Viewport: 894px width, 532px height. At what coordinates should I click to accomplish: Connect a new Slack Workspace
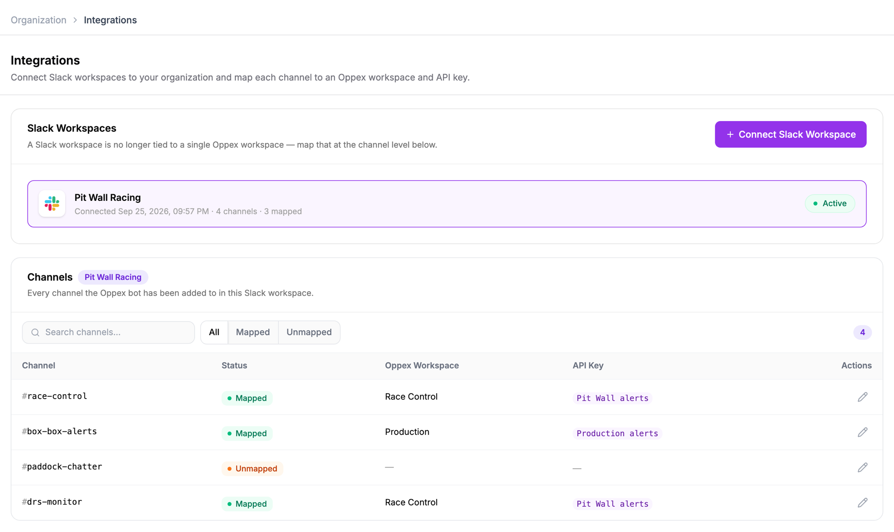tap(790, 134)
